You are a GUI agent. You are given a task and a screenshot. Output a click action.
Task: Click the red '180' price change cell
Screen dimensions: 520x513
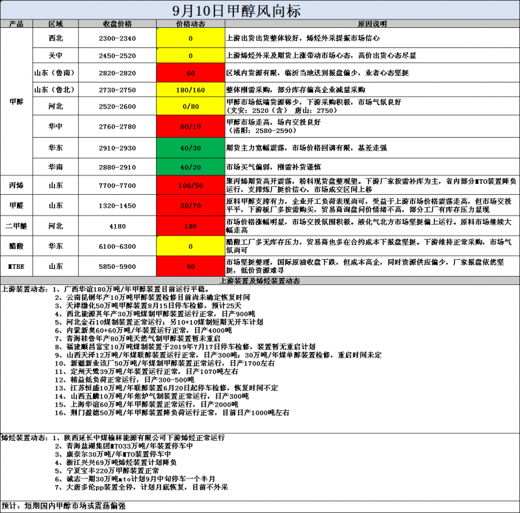(190, 226)
